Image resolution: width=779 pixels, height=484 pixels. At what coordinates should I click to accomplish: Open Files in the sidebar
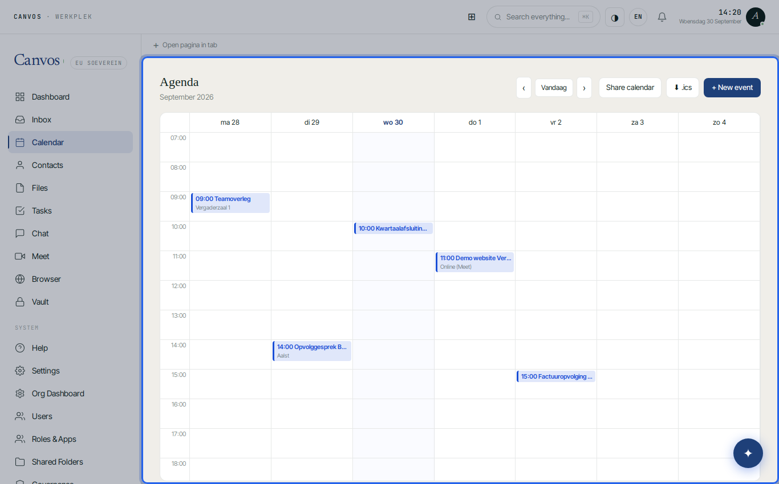click(70, 188)
